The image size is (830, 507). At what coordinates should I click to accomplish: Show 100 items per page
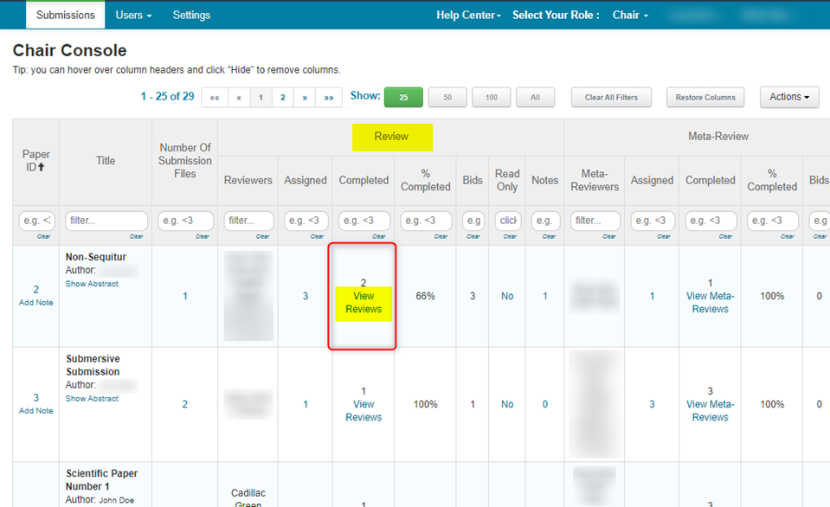(x=492, y=98)
